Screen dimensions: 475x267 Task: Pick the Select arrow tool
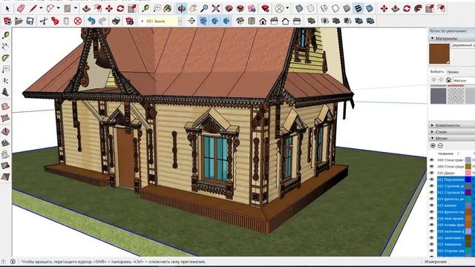[x=7, y=8]
